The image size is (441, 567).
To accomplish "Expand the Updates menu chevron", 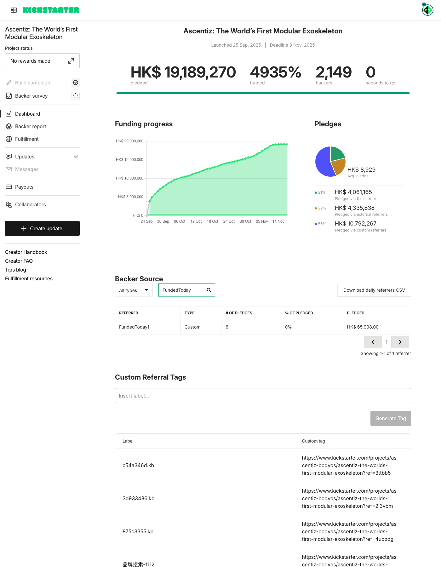I will click(76, 157).
